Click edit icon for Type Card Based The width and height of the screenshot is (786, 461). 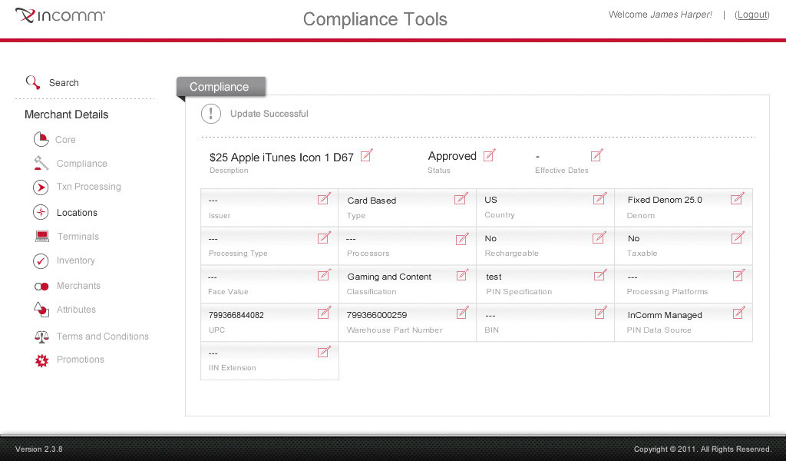pos(461,199)
